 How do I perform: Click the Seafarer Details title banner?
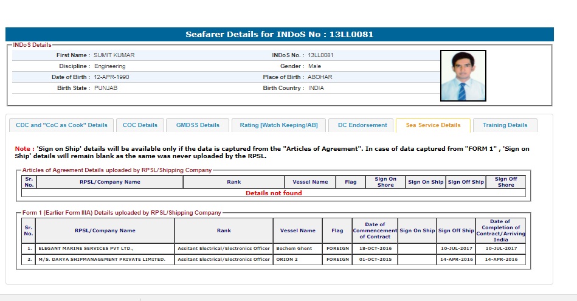280,35
